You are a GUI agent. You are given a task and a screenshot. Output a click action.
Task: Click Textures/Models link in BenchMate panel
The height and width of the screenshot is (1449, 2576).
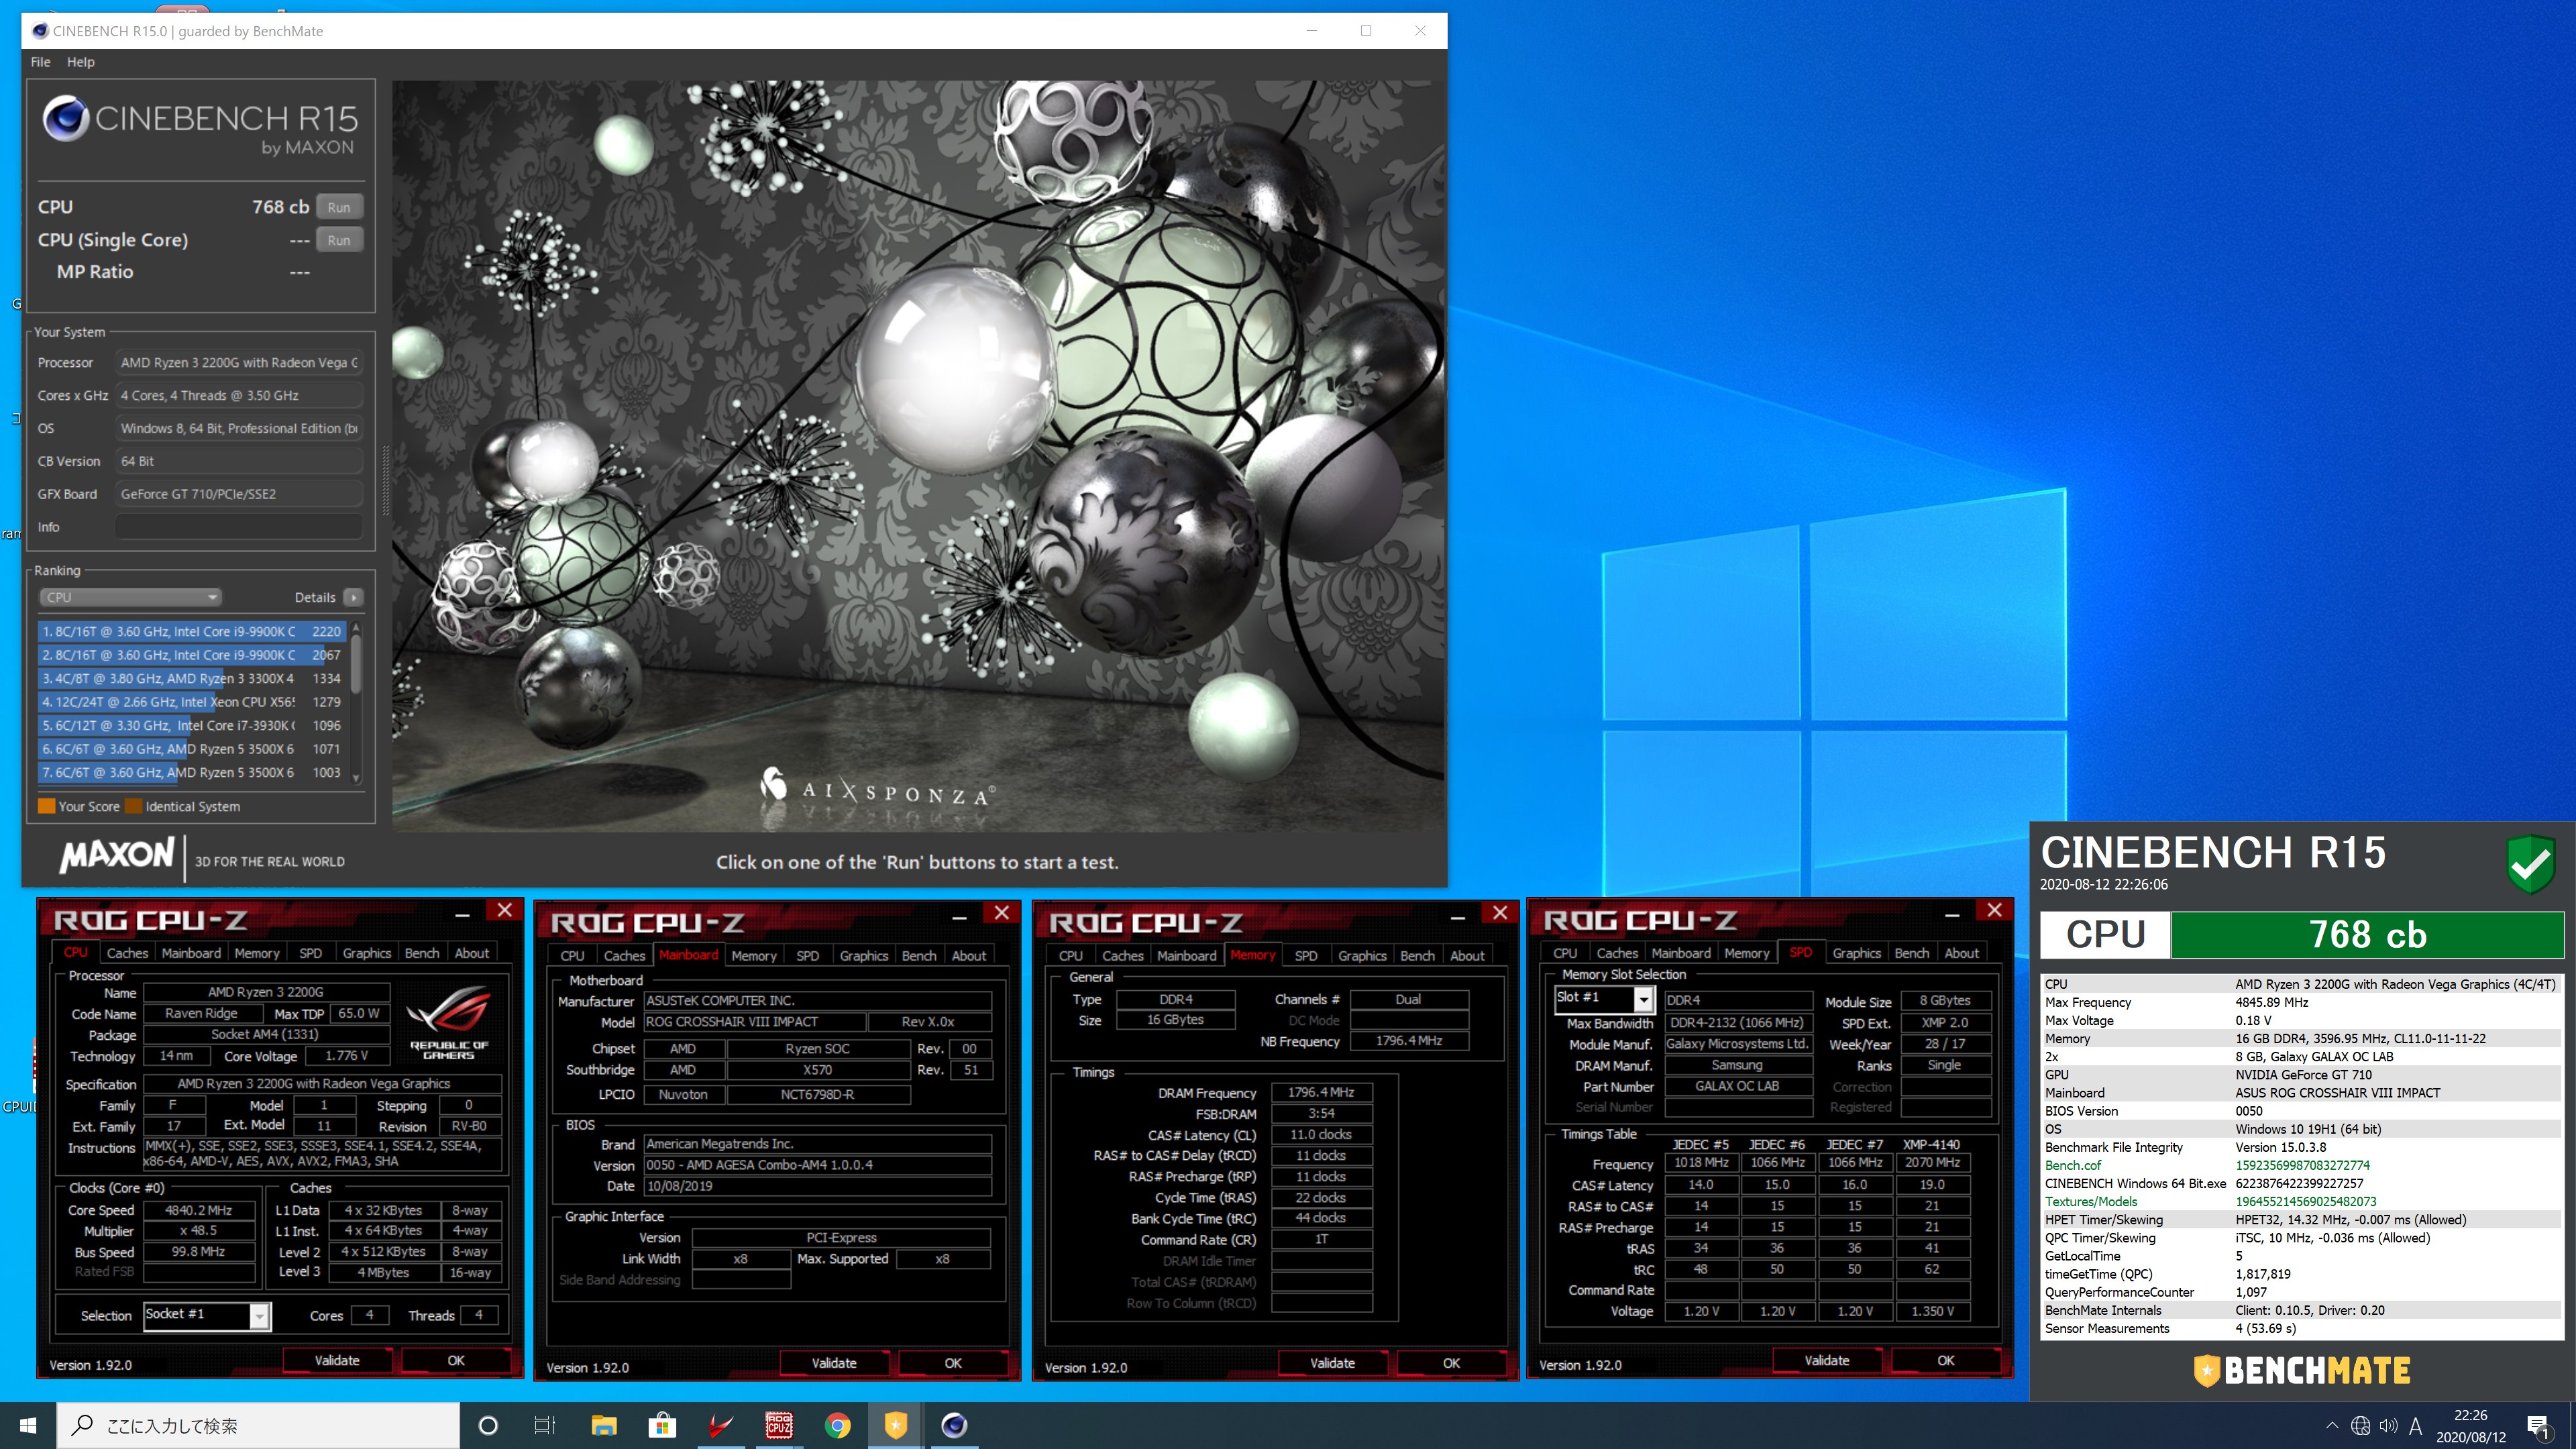pos(2090,1201)
